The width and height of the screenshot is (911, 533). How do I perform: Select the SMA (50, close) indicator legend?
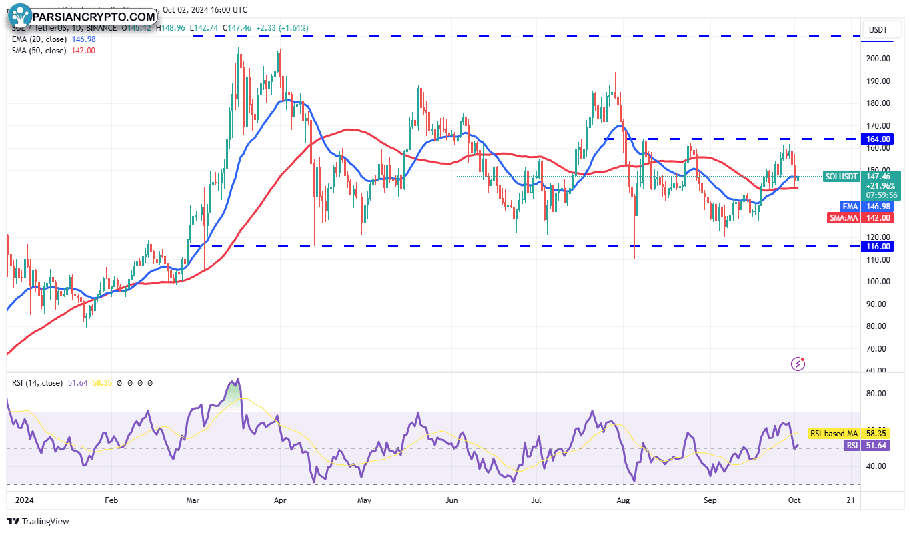[x=37, y=51]
